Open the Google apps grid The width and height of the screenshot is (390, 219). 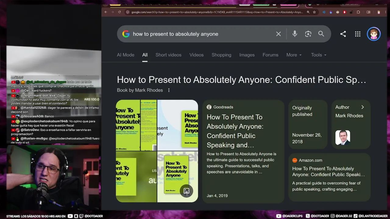(358, 34)
